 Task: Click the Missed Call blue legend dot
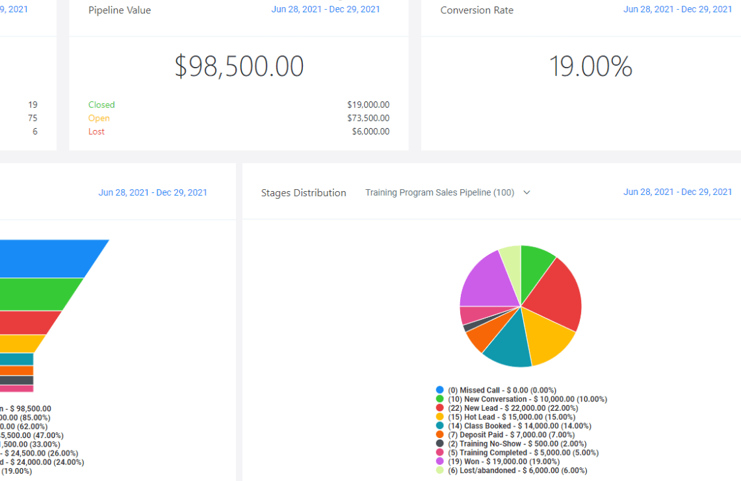439,390
